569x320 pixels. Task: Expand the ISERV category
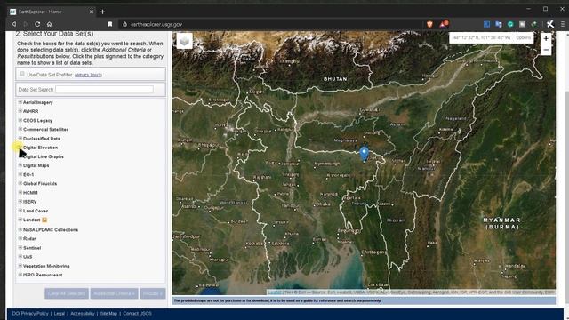click(20, 202)
